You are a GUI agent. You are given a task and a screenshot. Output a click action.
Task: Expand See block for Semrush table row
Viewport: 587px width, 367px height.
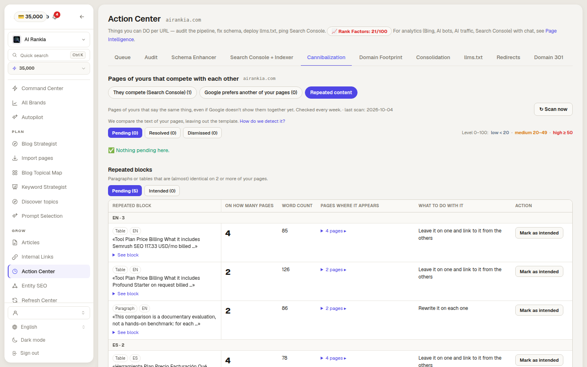[x=126, y=255]
